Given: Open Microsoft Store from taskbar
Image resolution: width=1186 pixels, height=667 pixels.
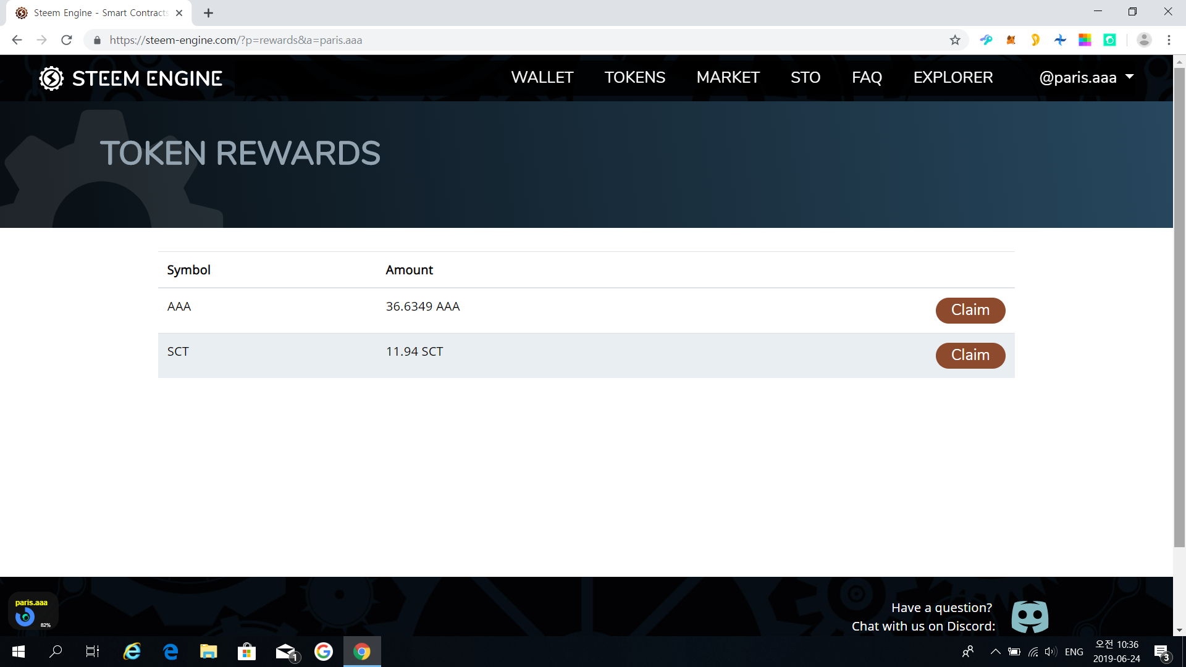Looking at the screenshot, I should point(247,652).
